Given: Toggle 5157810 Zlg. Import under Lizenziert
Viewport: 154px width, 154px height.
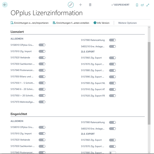Looking at the screenshot, I should [x=42, y=51].
